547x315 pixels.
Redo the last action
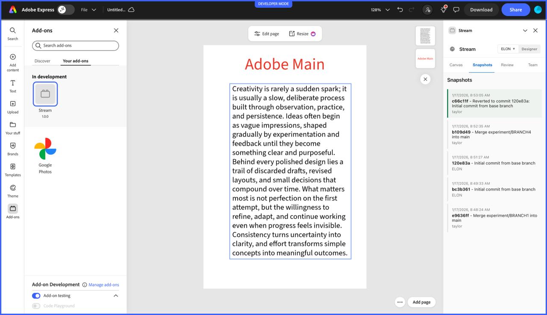(412, 9)
